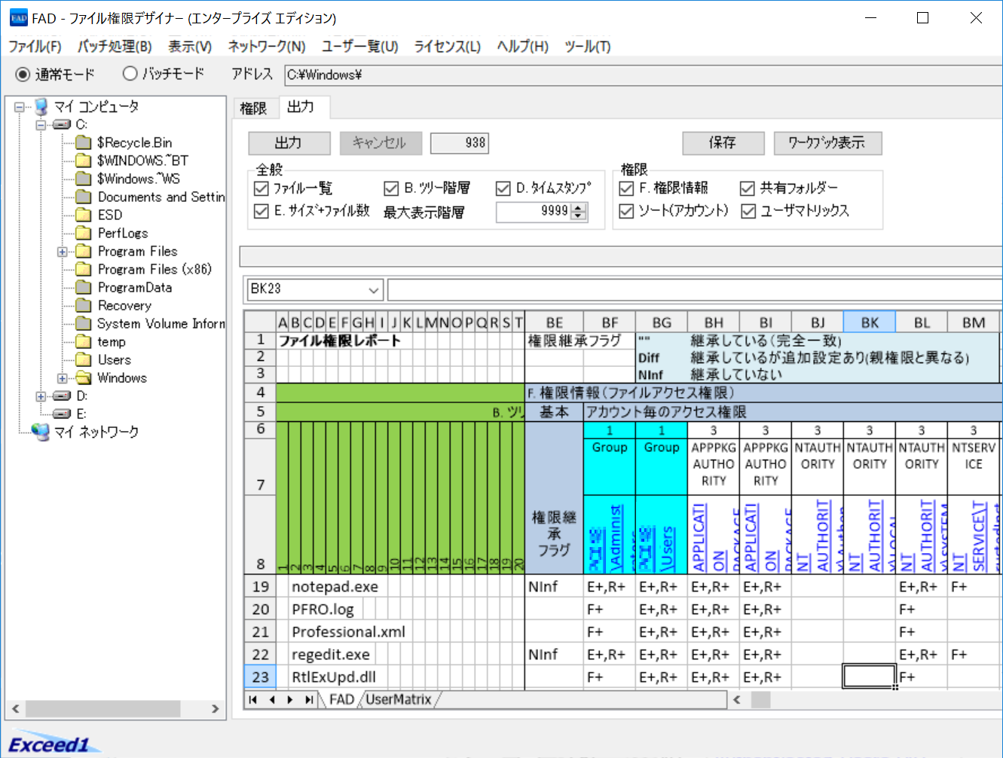The image size is (1003, 758).
Task: Toggle the B. ツリー階層 checkbox
Action: pyautogui.click(x=391, y=188)
